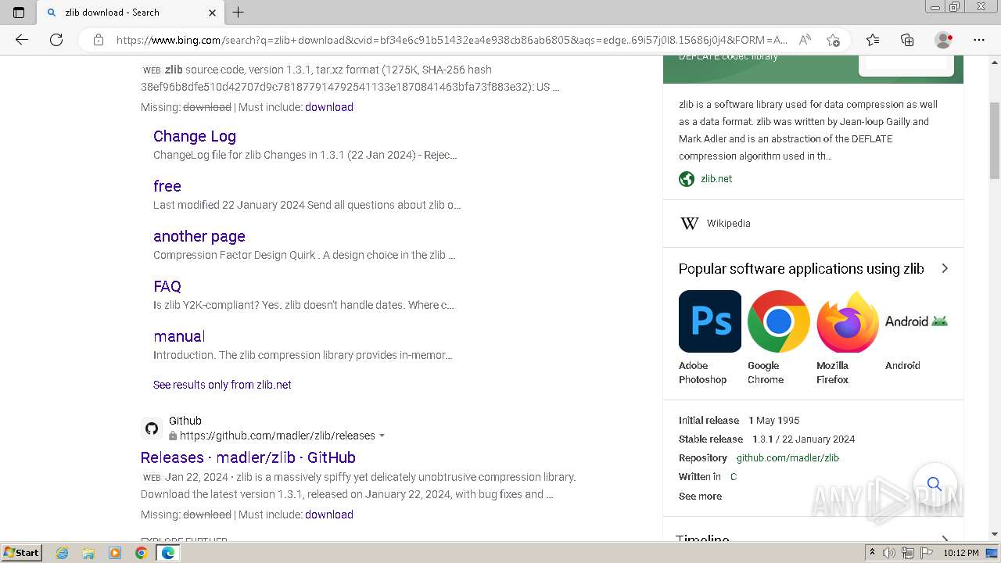Open the manual link
The image size is (1001, 563).
click(179, 336)
